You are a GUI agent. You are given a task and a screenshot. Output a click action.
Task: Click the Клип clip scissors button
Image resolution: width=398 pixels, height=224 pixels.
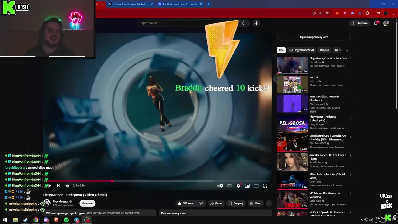(255, 203)
